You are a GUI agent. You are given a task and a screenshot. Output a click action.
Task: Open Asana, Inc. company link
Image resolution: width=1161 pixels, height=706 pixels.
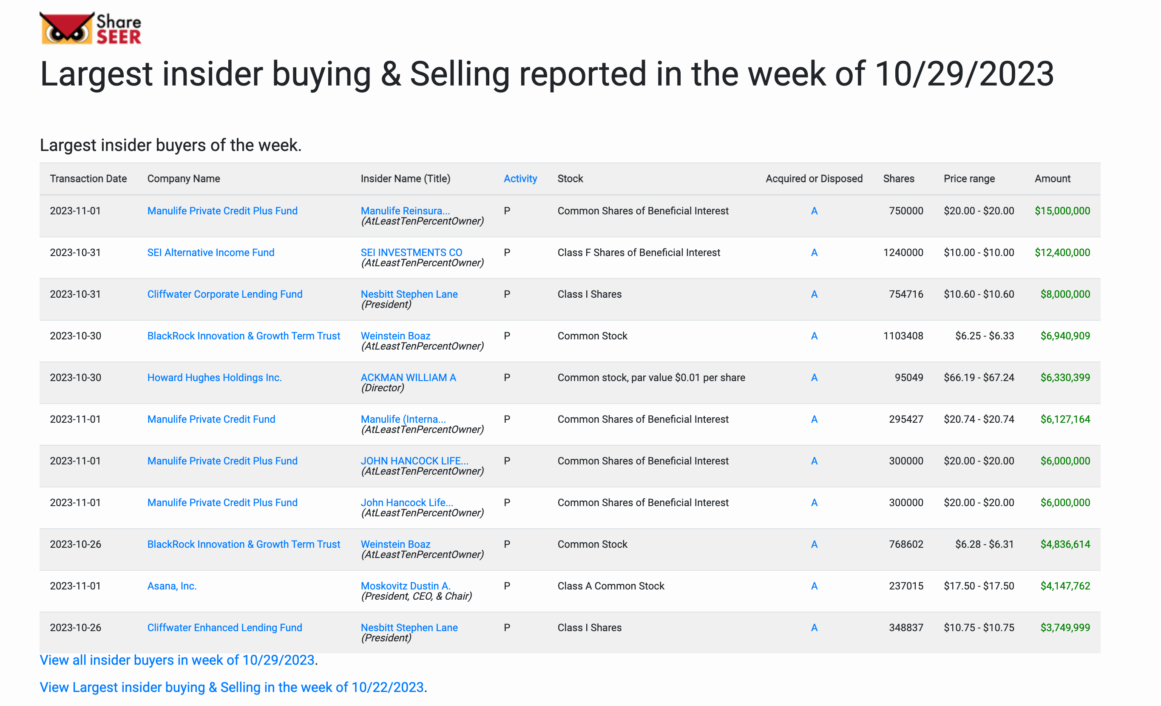[172, 586]
